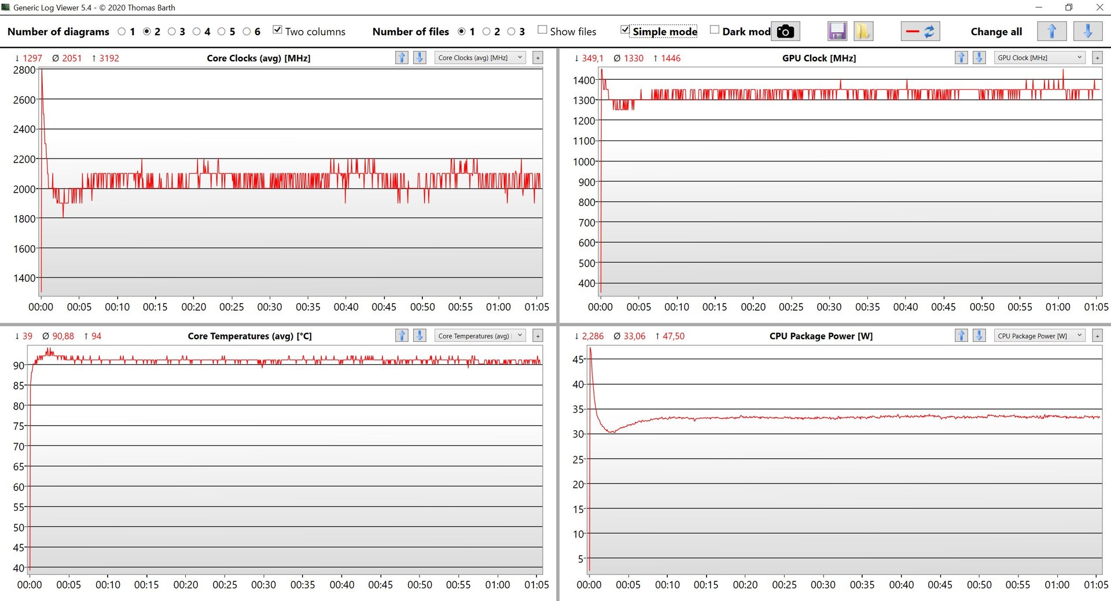
Task: Click the GPU Clock average value 1330
Action: tap(628, 58)
